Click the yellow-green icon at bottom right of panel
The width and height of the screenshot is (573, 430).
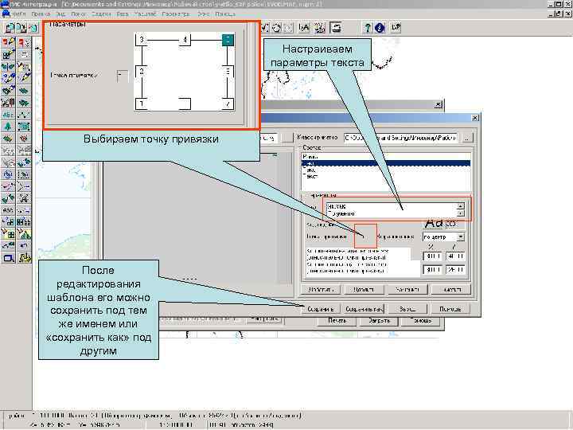tap(24, 258)
